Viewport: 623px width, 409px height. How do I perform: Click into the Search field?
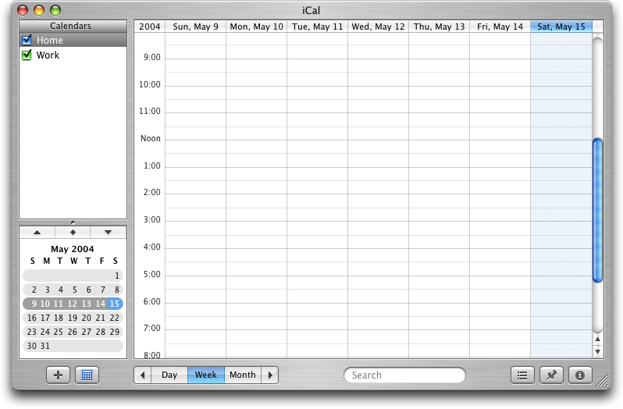pos(404,375)
